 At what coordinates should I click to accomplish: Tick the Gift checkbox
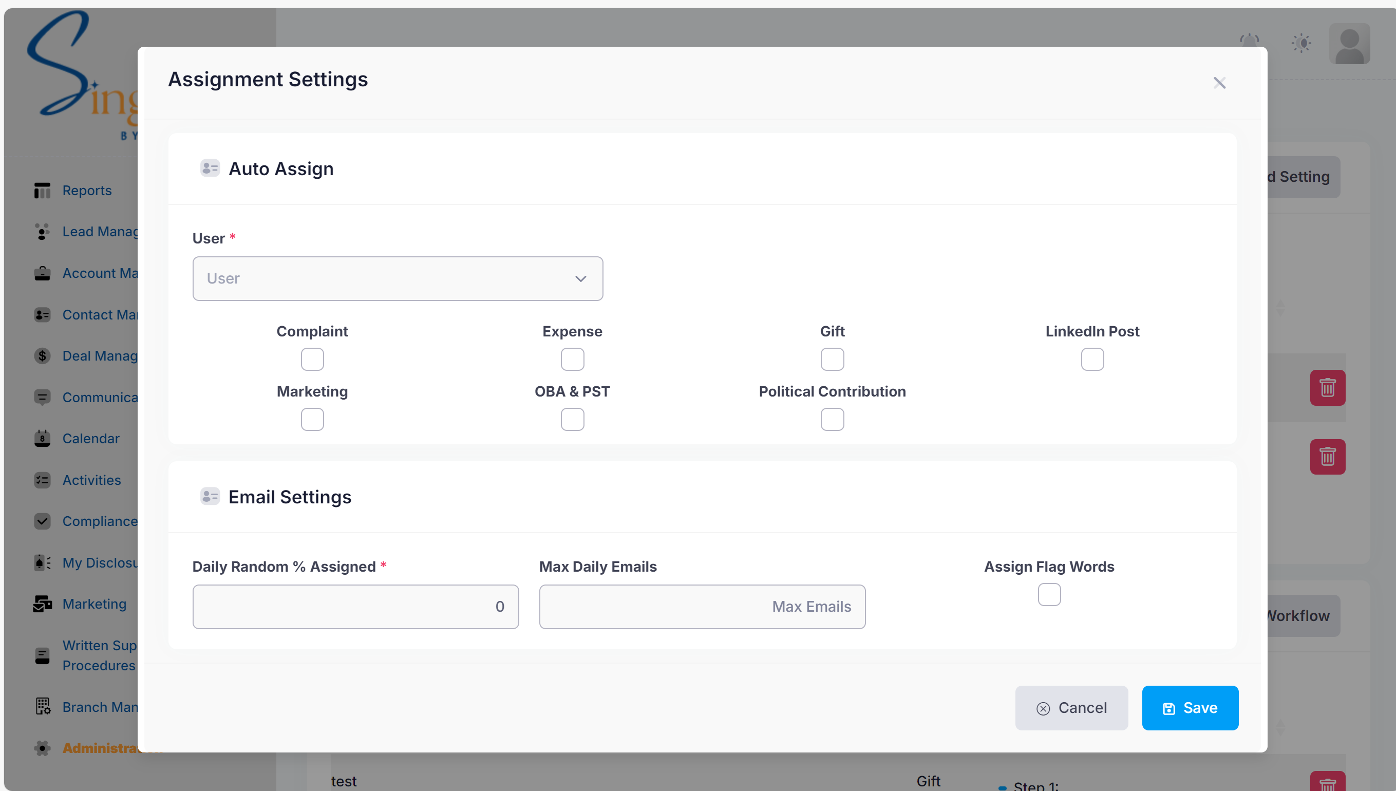coord(832,359)
